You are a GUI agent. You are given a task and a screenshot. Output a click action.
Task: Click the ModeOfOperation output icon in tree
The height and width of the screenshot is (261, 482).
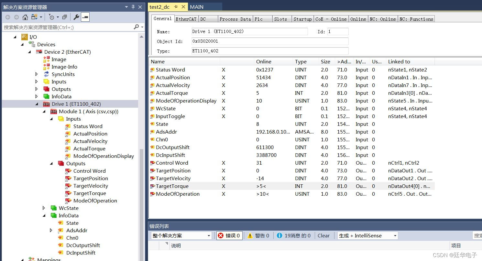click(68, 201)
